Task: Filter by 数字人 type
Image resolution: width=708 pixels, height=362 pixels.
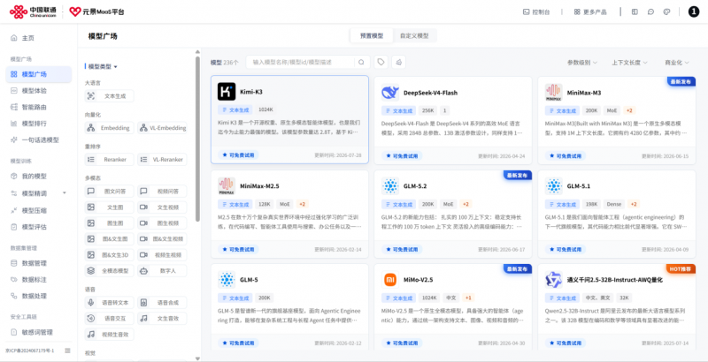Action: pyautogui.click(x=162, y=270)
